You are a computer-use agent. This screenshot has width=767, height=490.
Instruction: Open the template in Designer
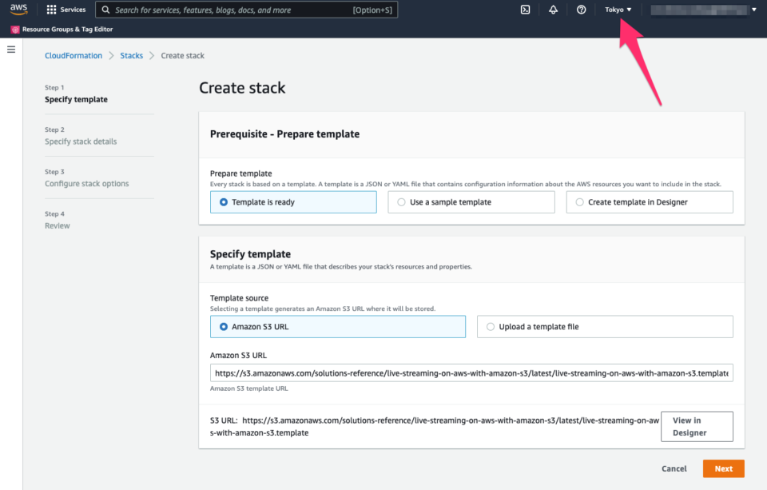pyautogui.click(x=696, y=426)
